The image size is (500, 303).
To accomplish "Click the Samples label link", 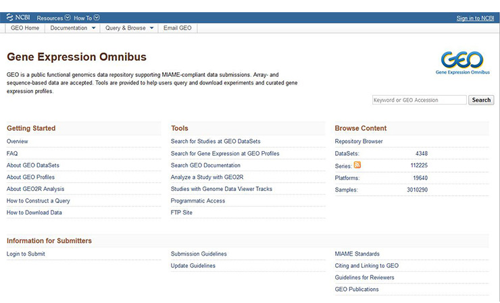I will click(x=347, y=190).
